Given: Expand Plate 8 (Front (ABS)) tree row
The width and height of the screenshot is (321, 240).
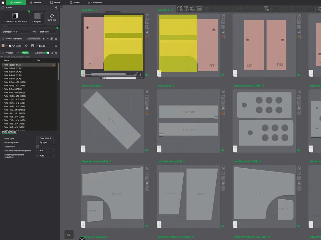Looking at the screenshot, I should coord(3,89).
